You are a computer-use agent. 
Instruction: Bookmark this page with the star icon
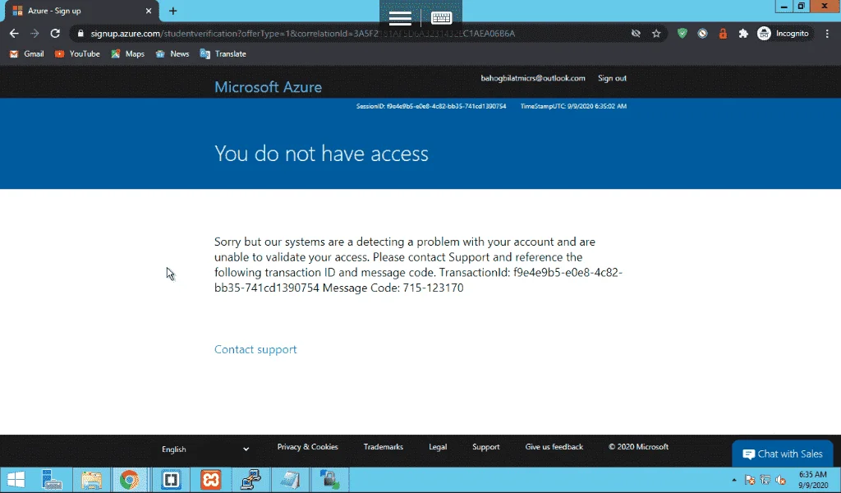[656, 33]
